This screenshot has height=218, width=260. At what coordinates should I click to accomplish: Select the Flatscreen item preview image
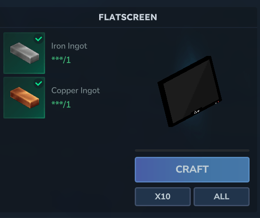[190, 91]
